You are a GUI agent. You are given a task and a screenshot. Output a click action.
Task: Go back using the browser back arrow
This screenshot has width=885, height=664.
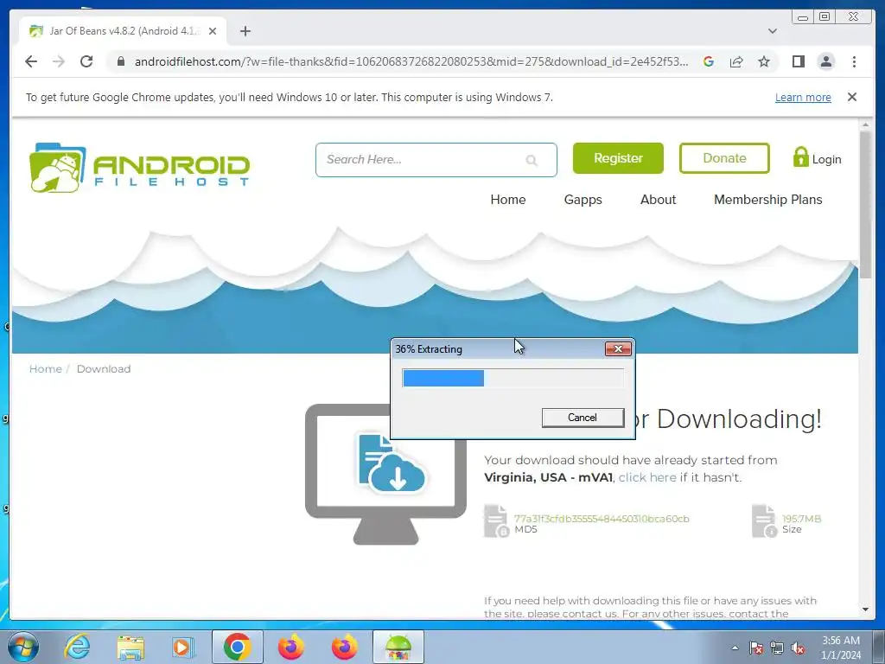[x=31, y=61]
